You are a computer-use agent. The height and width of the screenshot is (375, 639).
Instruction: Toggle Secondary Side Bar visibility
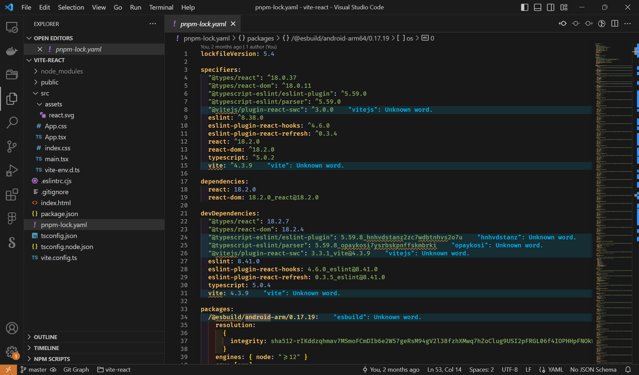(550, 7)
